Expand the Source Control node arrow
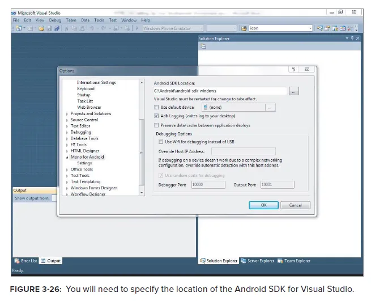Image resolution: width=371 pixels, height=301 pixels. (x=67, y=120)
